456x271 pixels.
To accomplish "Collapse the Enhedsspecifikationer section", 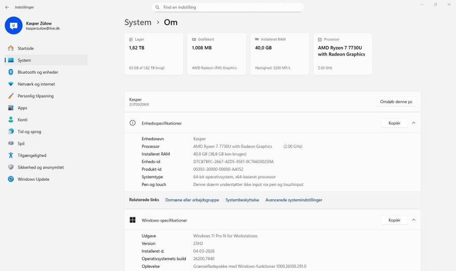I will (x=413, y=123).
